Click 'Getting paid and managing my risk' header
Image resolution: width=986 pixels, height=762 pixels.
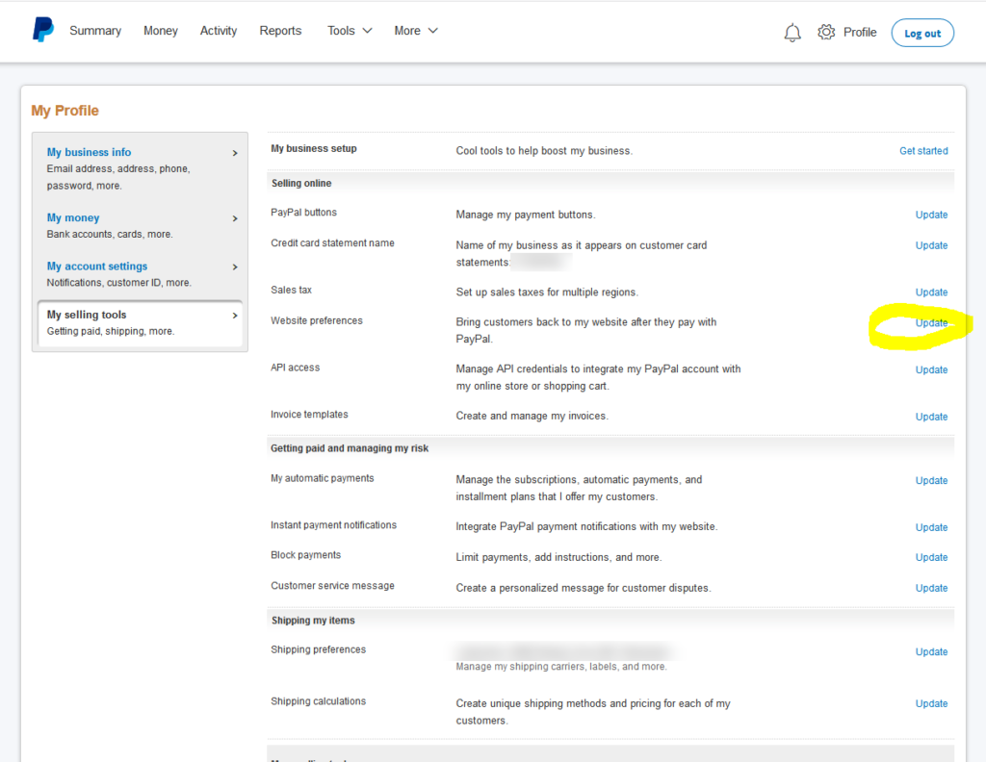pyautogui.click(x=350, y=448)
